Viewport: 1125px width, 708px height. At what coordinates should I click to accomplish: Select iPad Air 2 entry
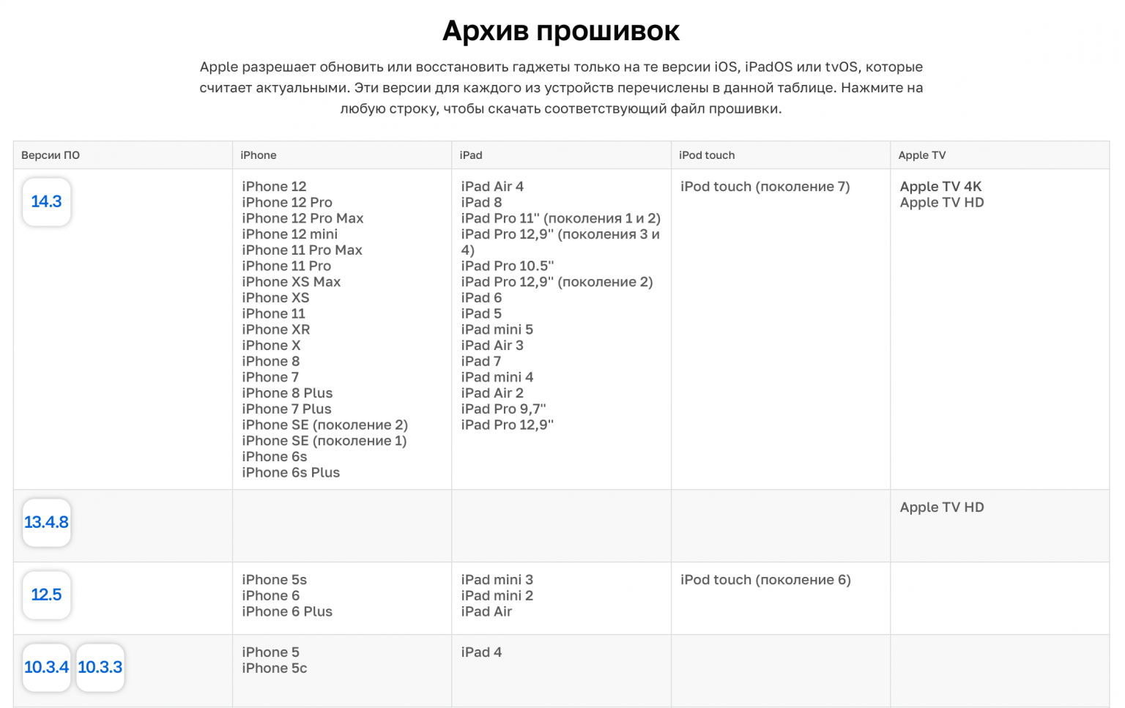(x=492, y=393)
